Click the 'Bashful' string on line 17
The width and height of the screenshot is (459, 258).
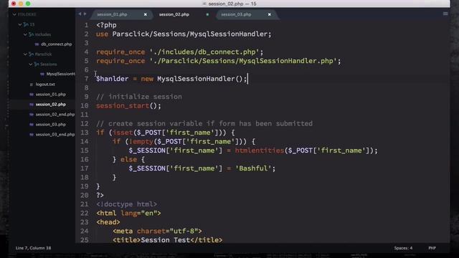pos(253,168)
